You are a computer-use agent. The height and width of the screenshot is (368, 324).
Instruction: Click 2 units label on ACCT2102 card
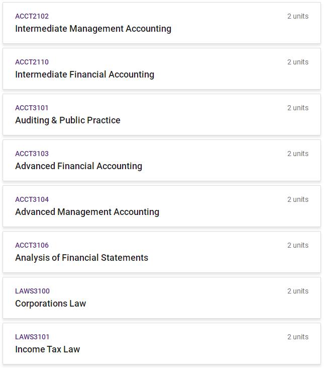298,16
